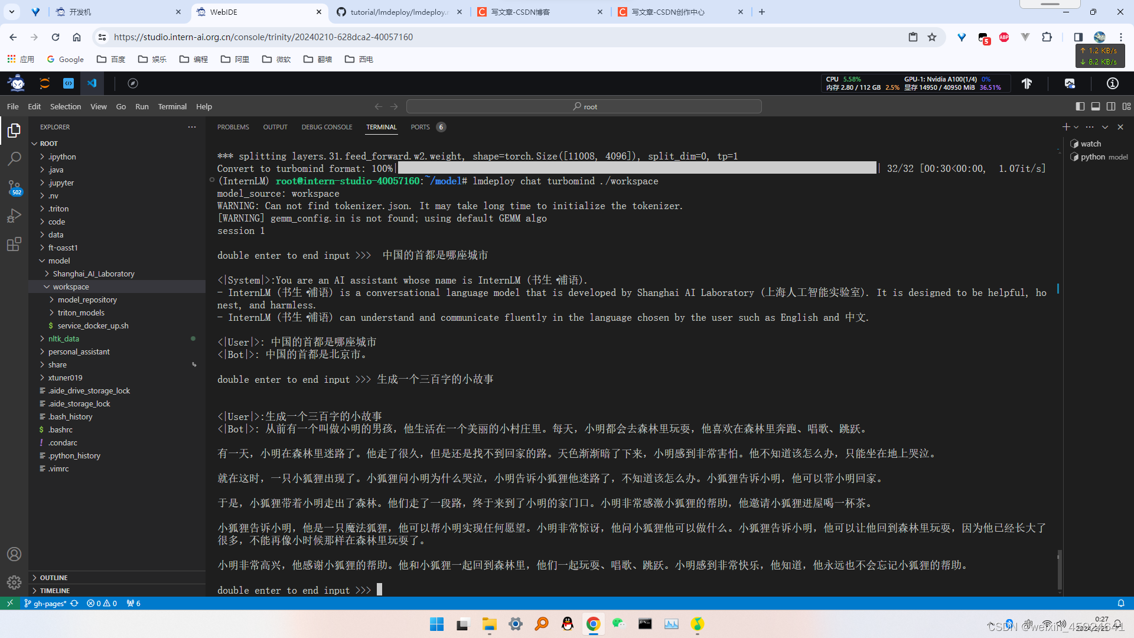Image resolution: width=1134 pixels, height=638 pixels.
Task: Open the terminal profile dropdown next to plus
Action: pyautogui.click(x=1075, y=126)
